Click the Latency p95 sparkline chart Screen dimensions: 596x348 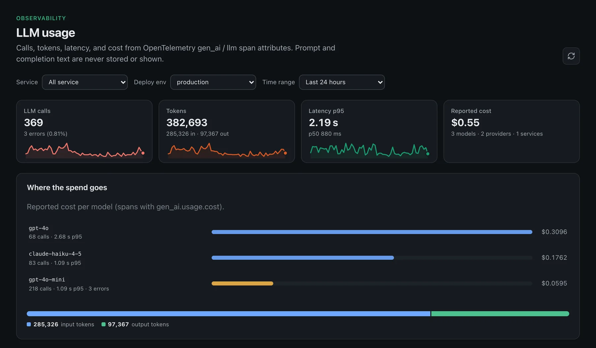tap(369, 150)
